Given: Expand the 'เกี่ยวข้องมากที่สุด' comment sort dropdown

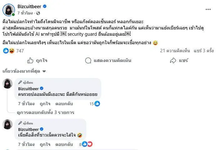Looking at the screenshot, I should click(x=24, y=71).
